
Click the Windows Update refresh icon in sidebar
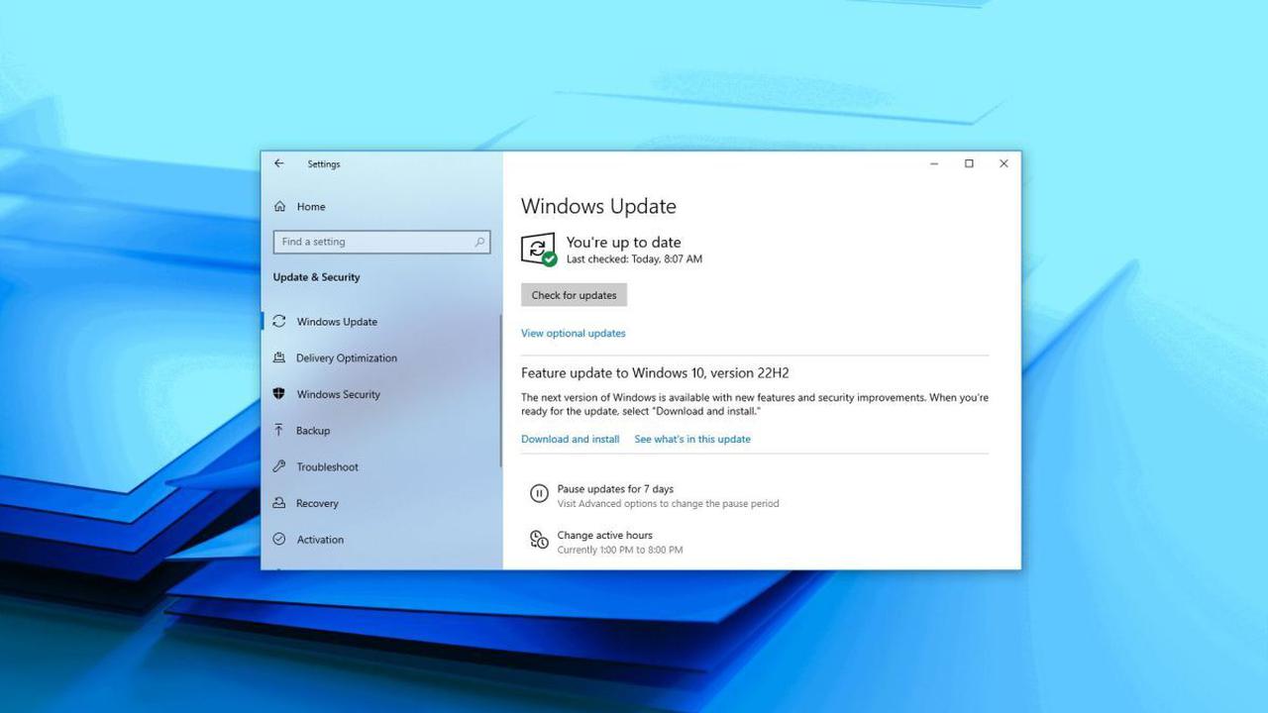pyautogui.click(x=279, y=321)
